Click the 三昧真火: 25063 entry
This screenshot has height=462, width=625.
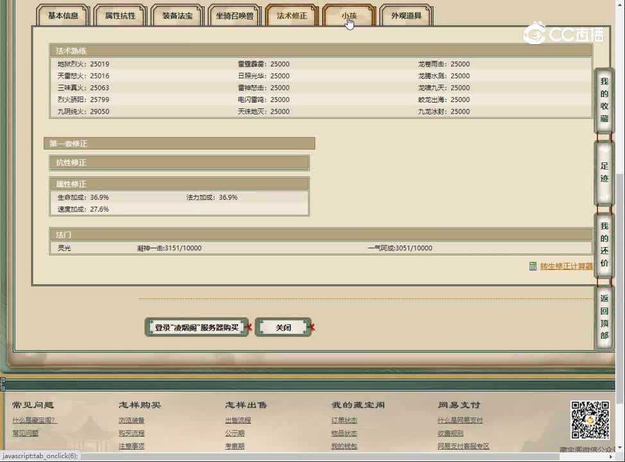83,88
